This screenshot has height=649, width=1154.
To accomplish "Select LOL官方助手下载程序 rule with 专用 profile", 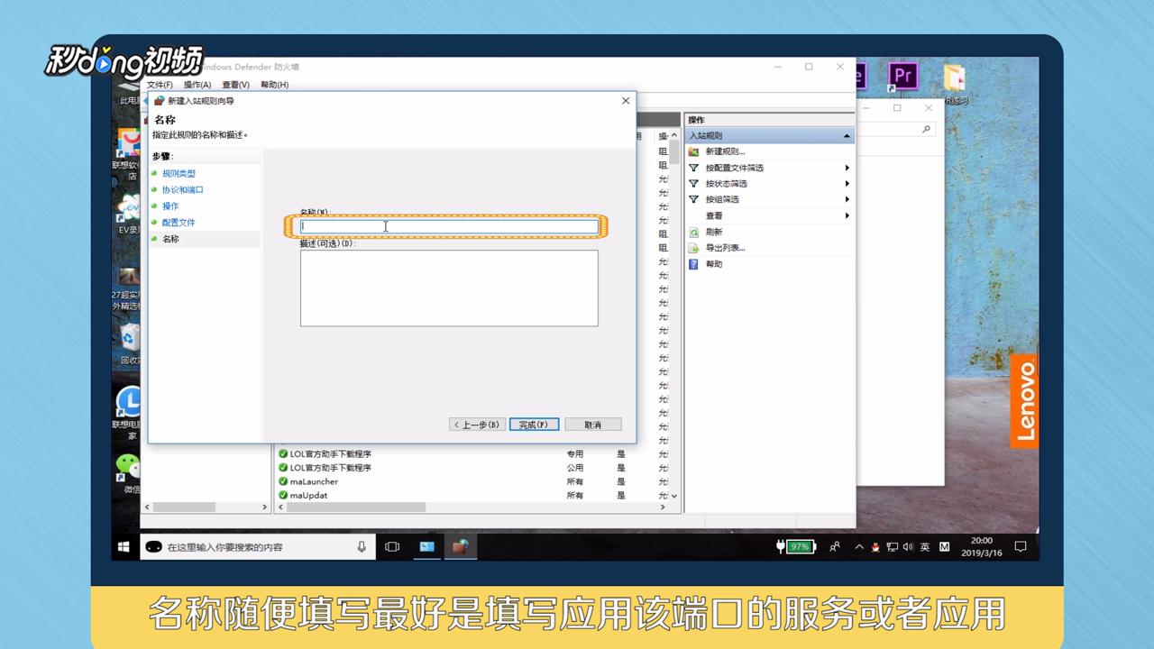I will point(472,454).
